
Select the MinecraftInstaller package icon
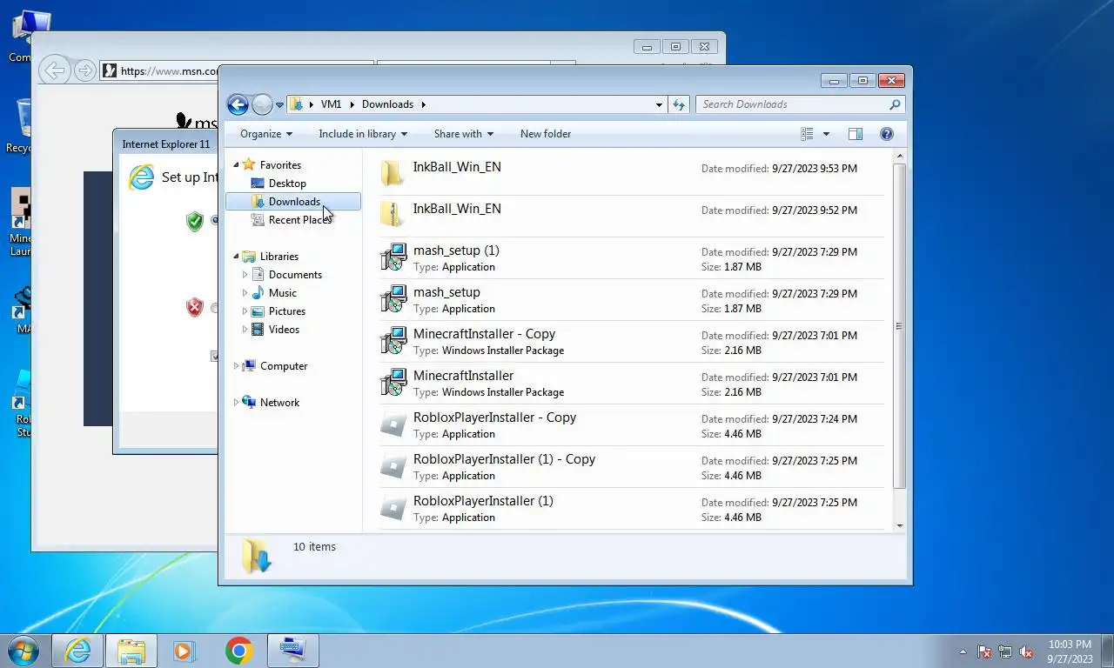393,383
